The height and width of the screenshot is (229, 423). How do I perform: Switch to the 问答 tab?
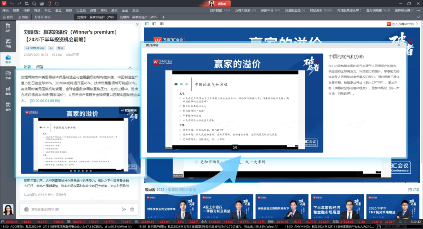coord(40,67)
